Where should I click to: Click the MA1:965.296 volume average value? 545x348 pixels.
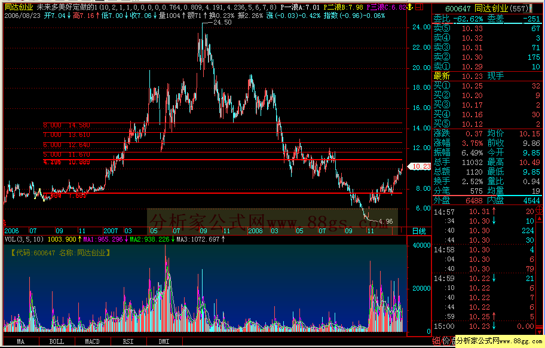pos(103,239)
